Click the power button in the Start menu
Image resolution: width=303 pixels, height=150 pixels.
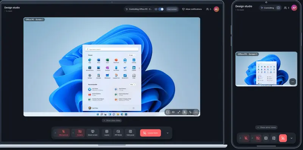coord(133,108)
